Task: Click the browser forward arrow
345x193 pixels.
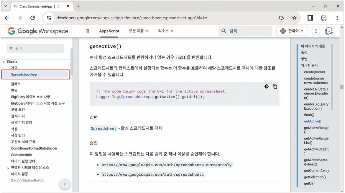Action: pos(20,18)
